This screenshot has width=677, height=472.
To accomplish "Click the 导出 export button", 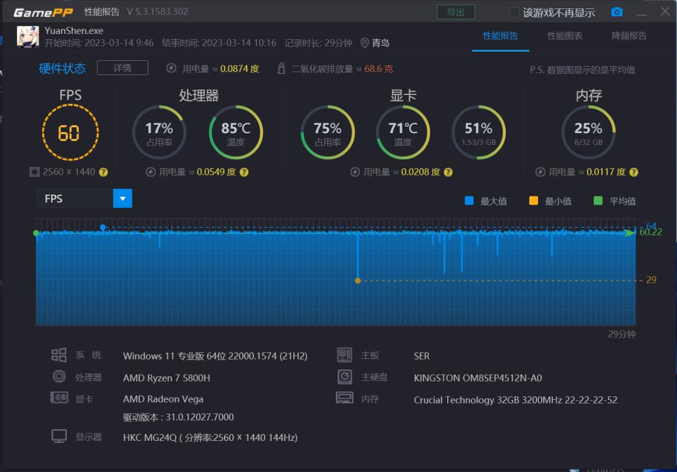I will click(x=457, y=11).
